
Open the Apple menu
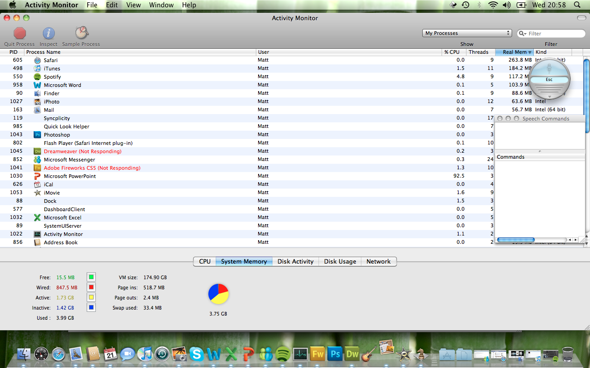coord(12,5)
